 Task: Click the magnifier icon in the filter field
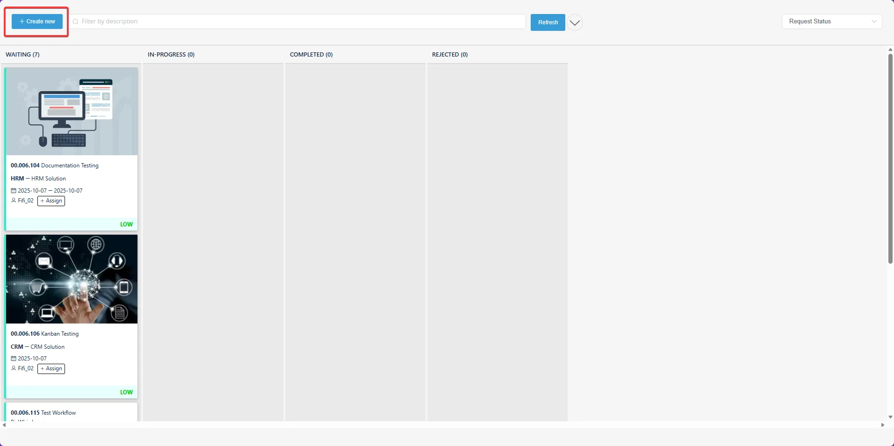[76, 22]
